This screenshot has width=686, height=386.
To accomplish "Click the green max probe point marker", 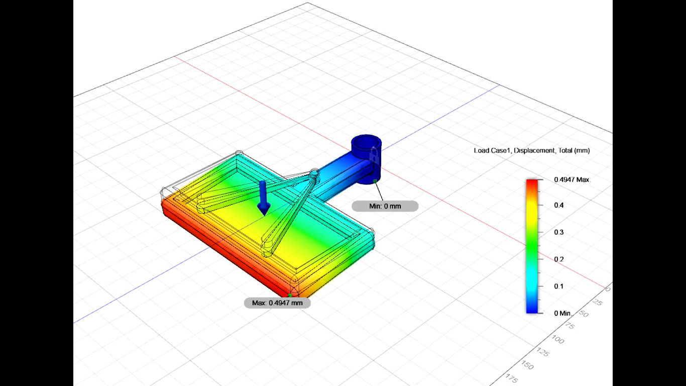I will pos(290,296).
